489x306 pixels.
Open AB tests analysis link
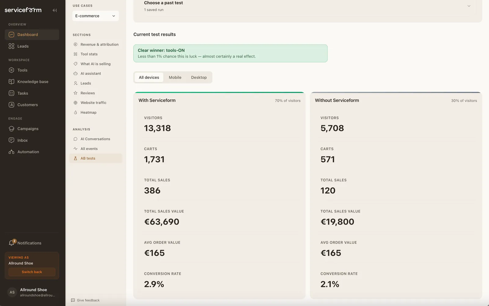point(96,158)
